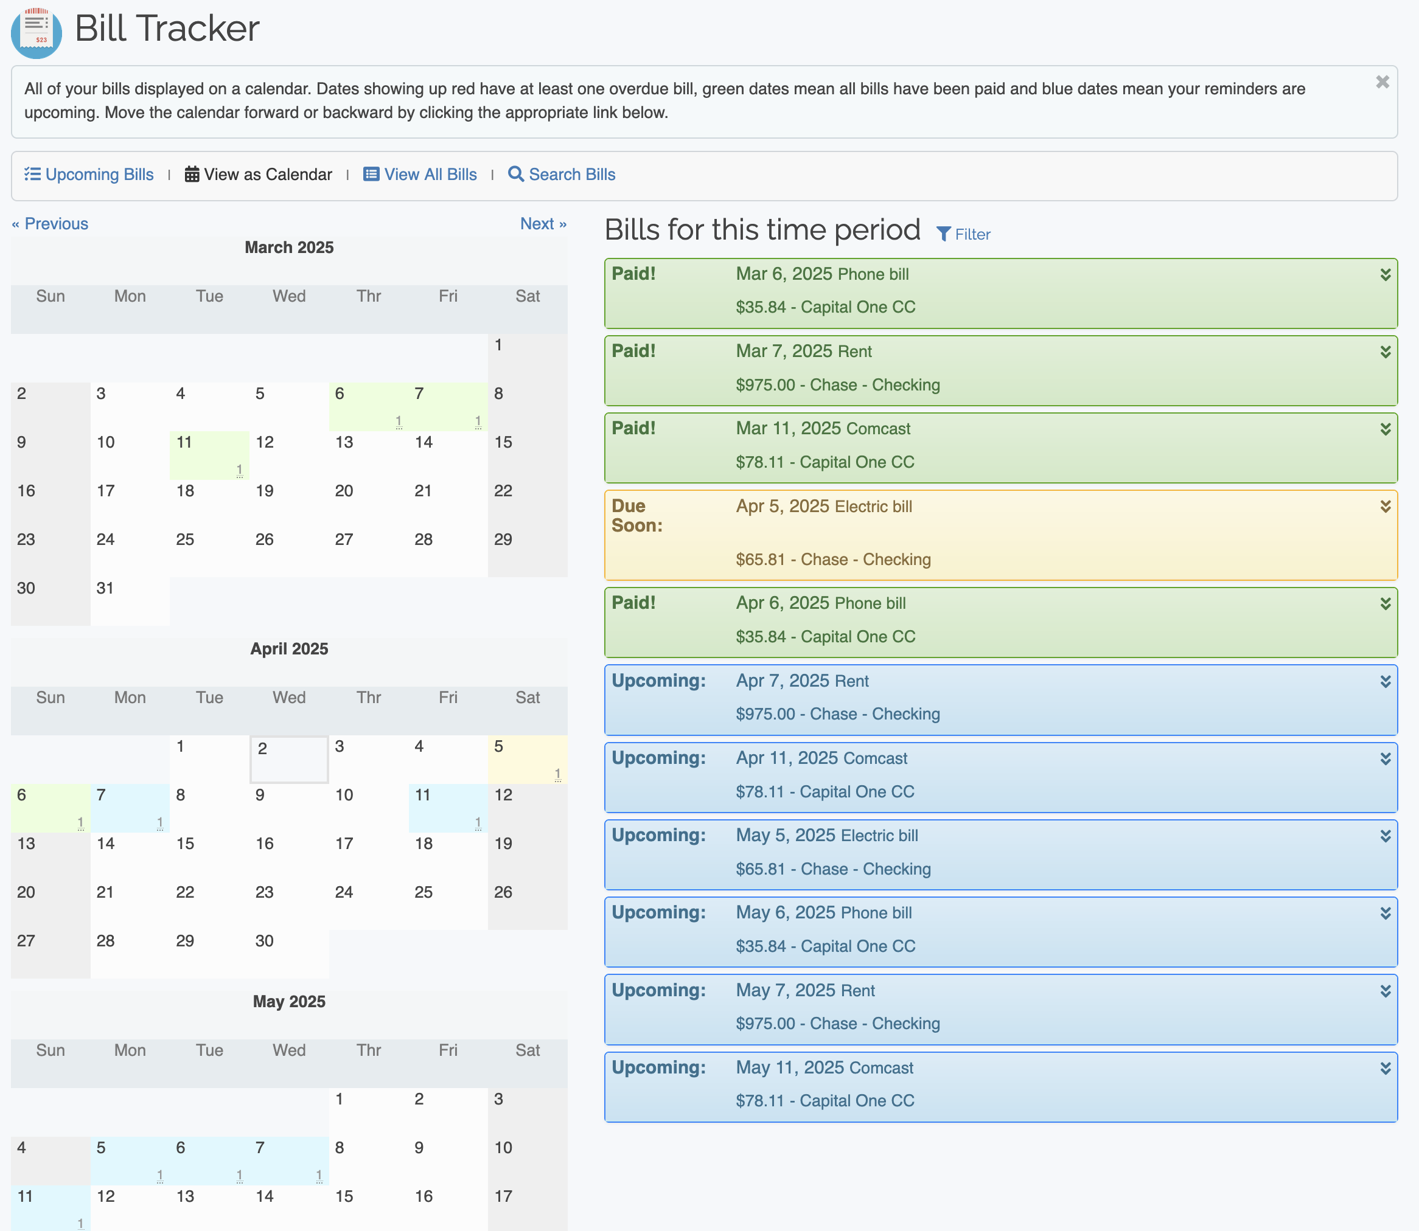This screenshot has height=1231, width=1419.
Task: Expand the Mar 11 Comcast paid bill
Action: pos(1386,429)
